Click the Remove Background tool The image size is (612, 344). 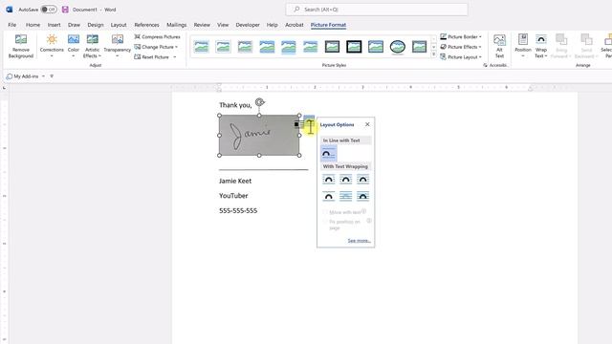(21, 46)
